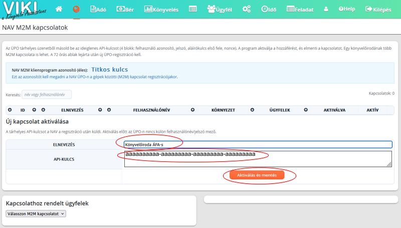This screenshot has height=228, width=401.
Task: Click the Új kapcsolat aktiválása heading
Action: (x=37, y=121)
